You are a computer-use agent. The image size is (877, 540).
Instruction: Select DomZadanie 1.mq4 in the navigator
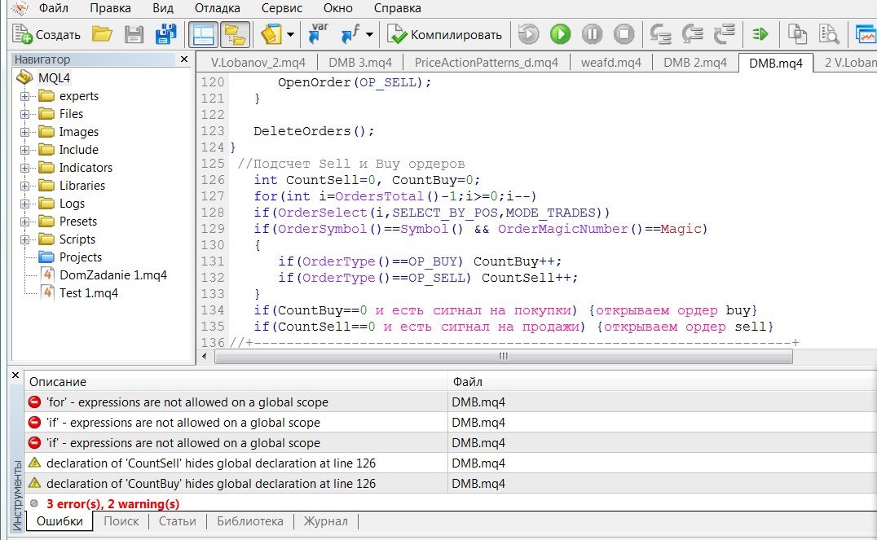pos(113,275)
